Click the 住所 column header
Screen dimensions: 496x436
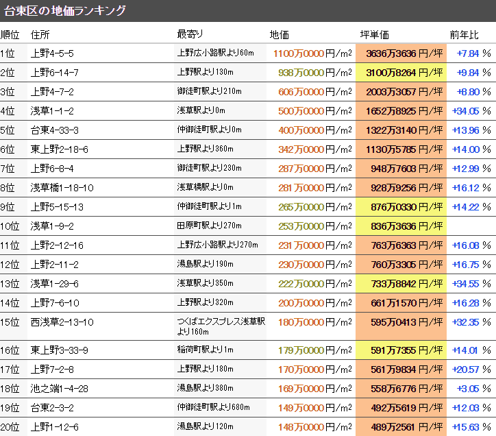pyautogui.click(x=40, y=35)
